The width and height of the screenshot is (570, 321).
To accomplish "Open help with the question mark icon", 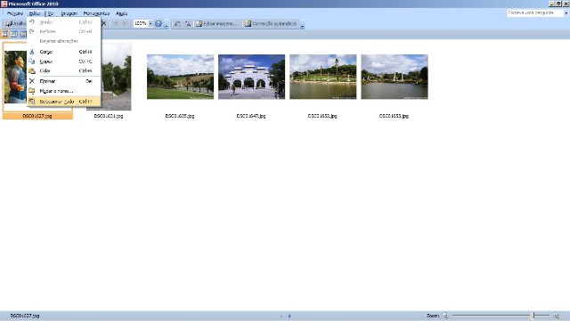I will coord(159,23).
